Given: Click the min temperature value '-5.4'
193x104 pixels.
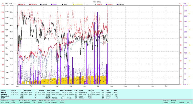Looking at the screenshot, I should [x=22, y=93].
